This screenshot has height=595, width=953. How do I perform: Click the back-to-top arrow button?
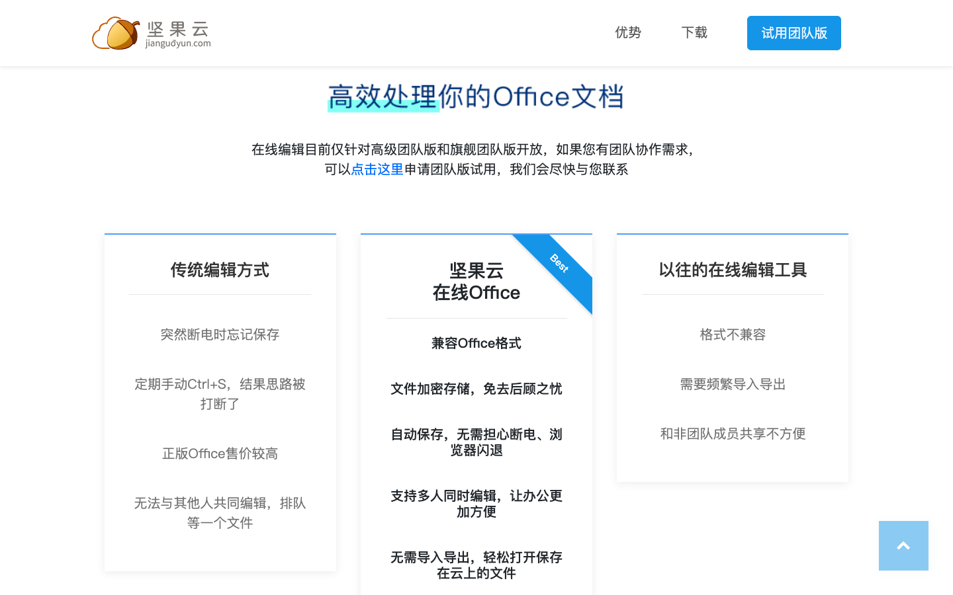tap(903, 545)
